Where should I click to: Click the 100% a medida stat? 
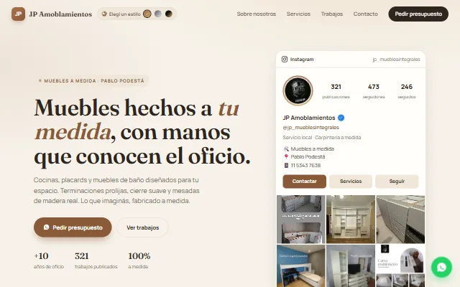click(x=139, y=260)
